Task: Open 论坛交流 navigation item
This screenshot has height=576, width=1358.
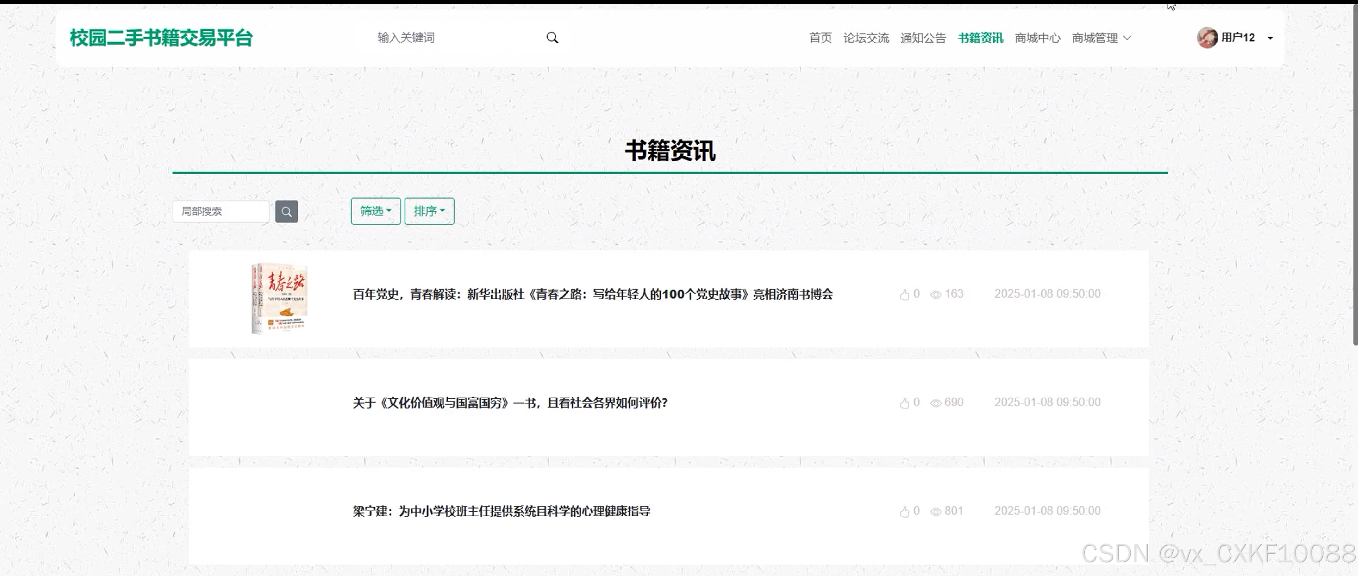Action: pos(866,38)
